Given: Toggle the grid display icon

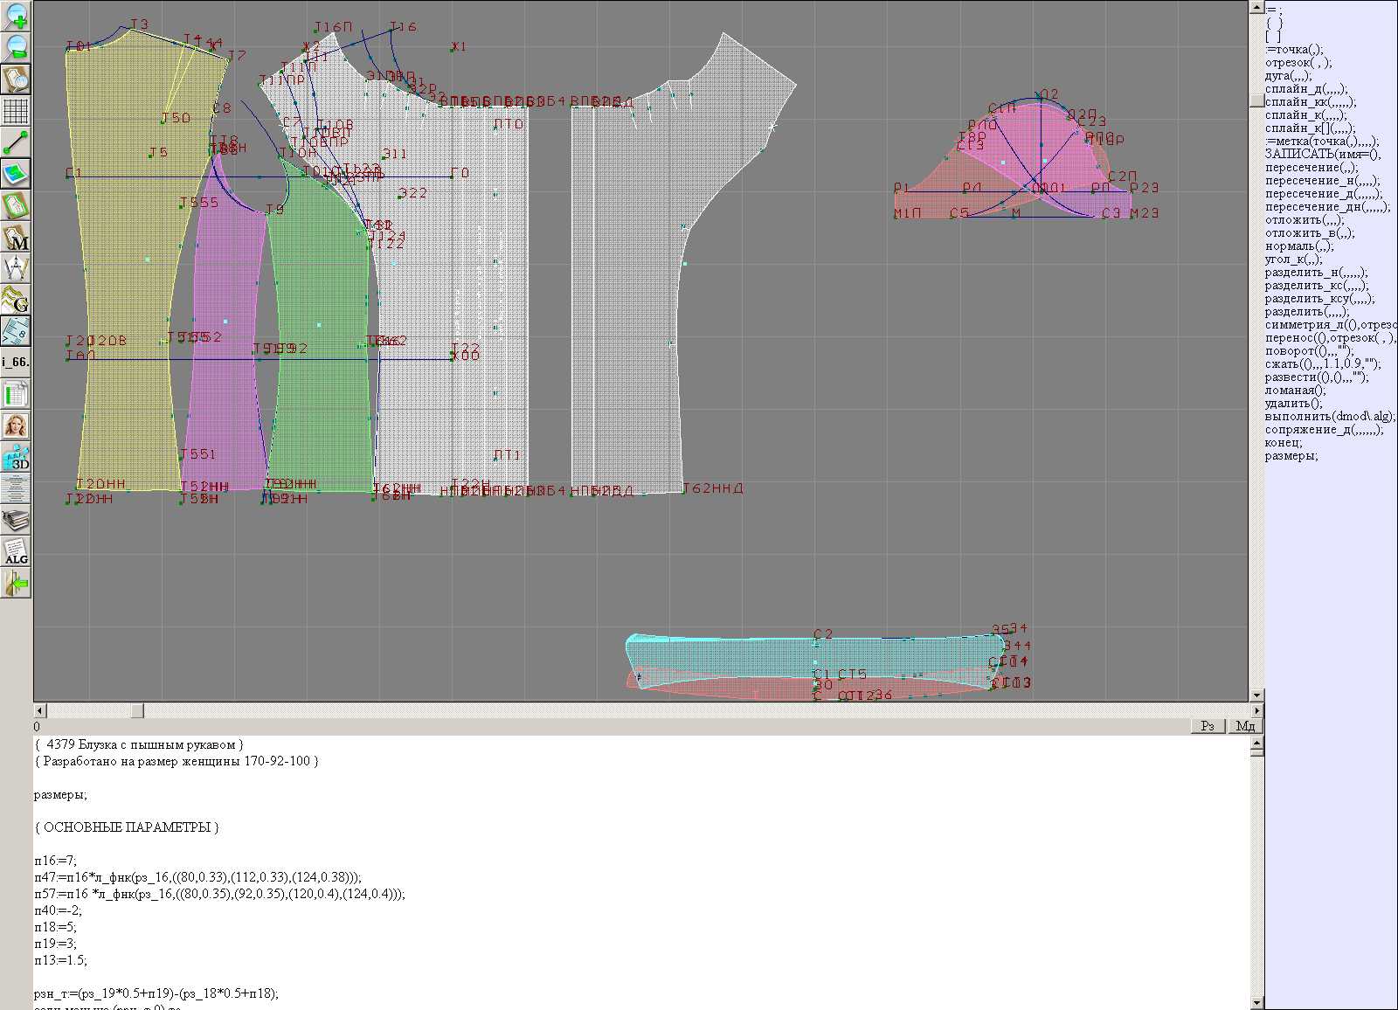Looking at the screenshot, I should (x=16, y=111).
